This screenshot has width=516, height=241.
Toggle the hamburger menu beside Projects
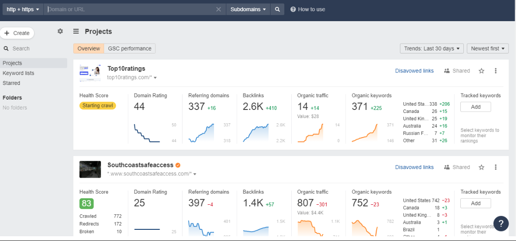coord(76,31)
